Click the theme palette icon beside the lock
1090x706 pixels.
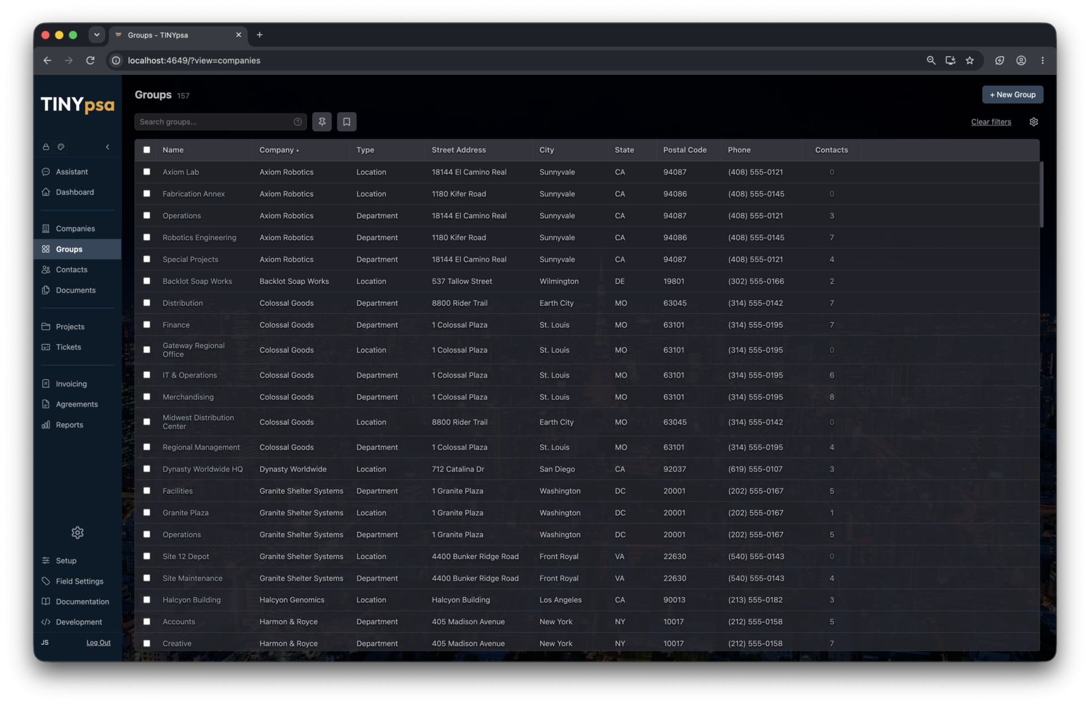(x=61, y=146)
